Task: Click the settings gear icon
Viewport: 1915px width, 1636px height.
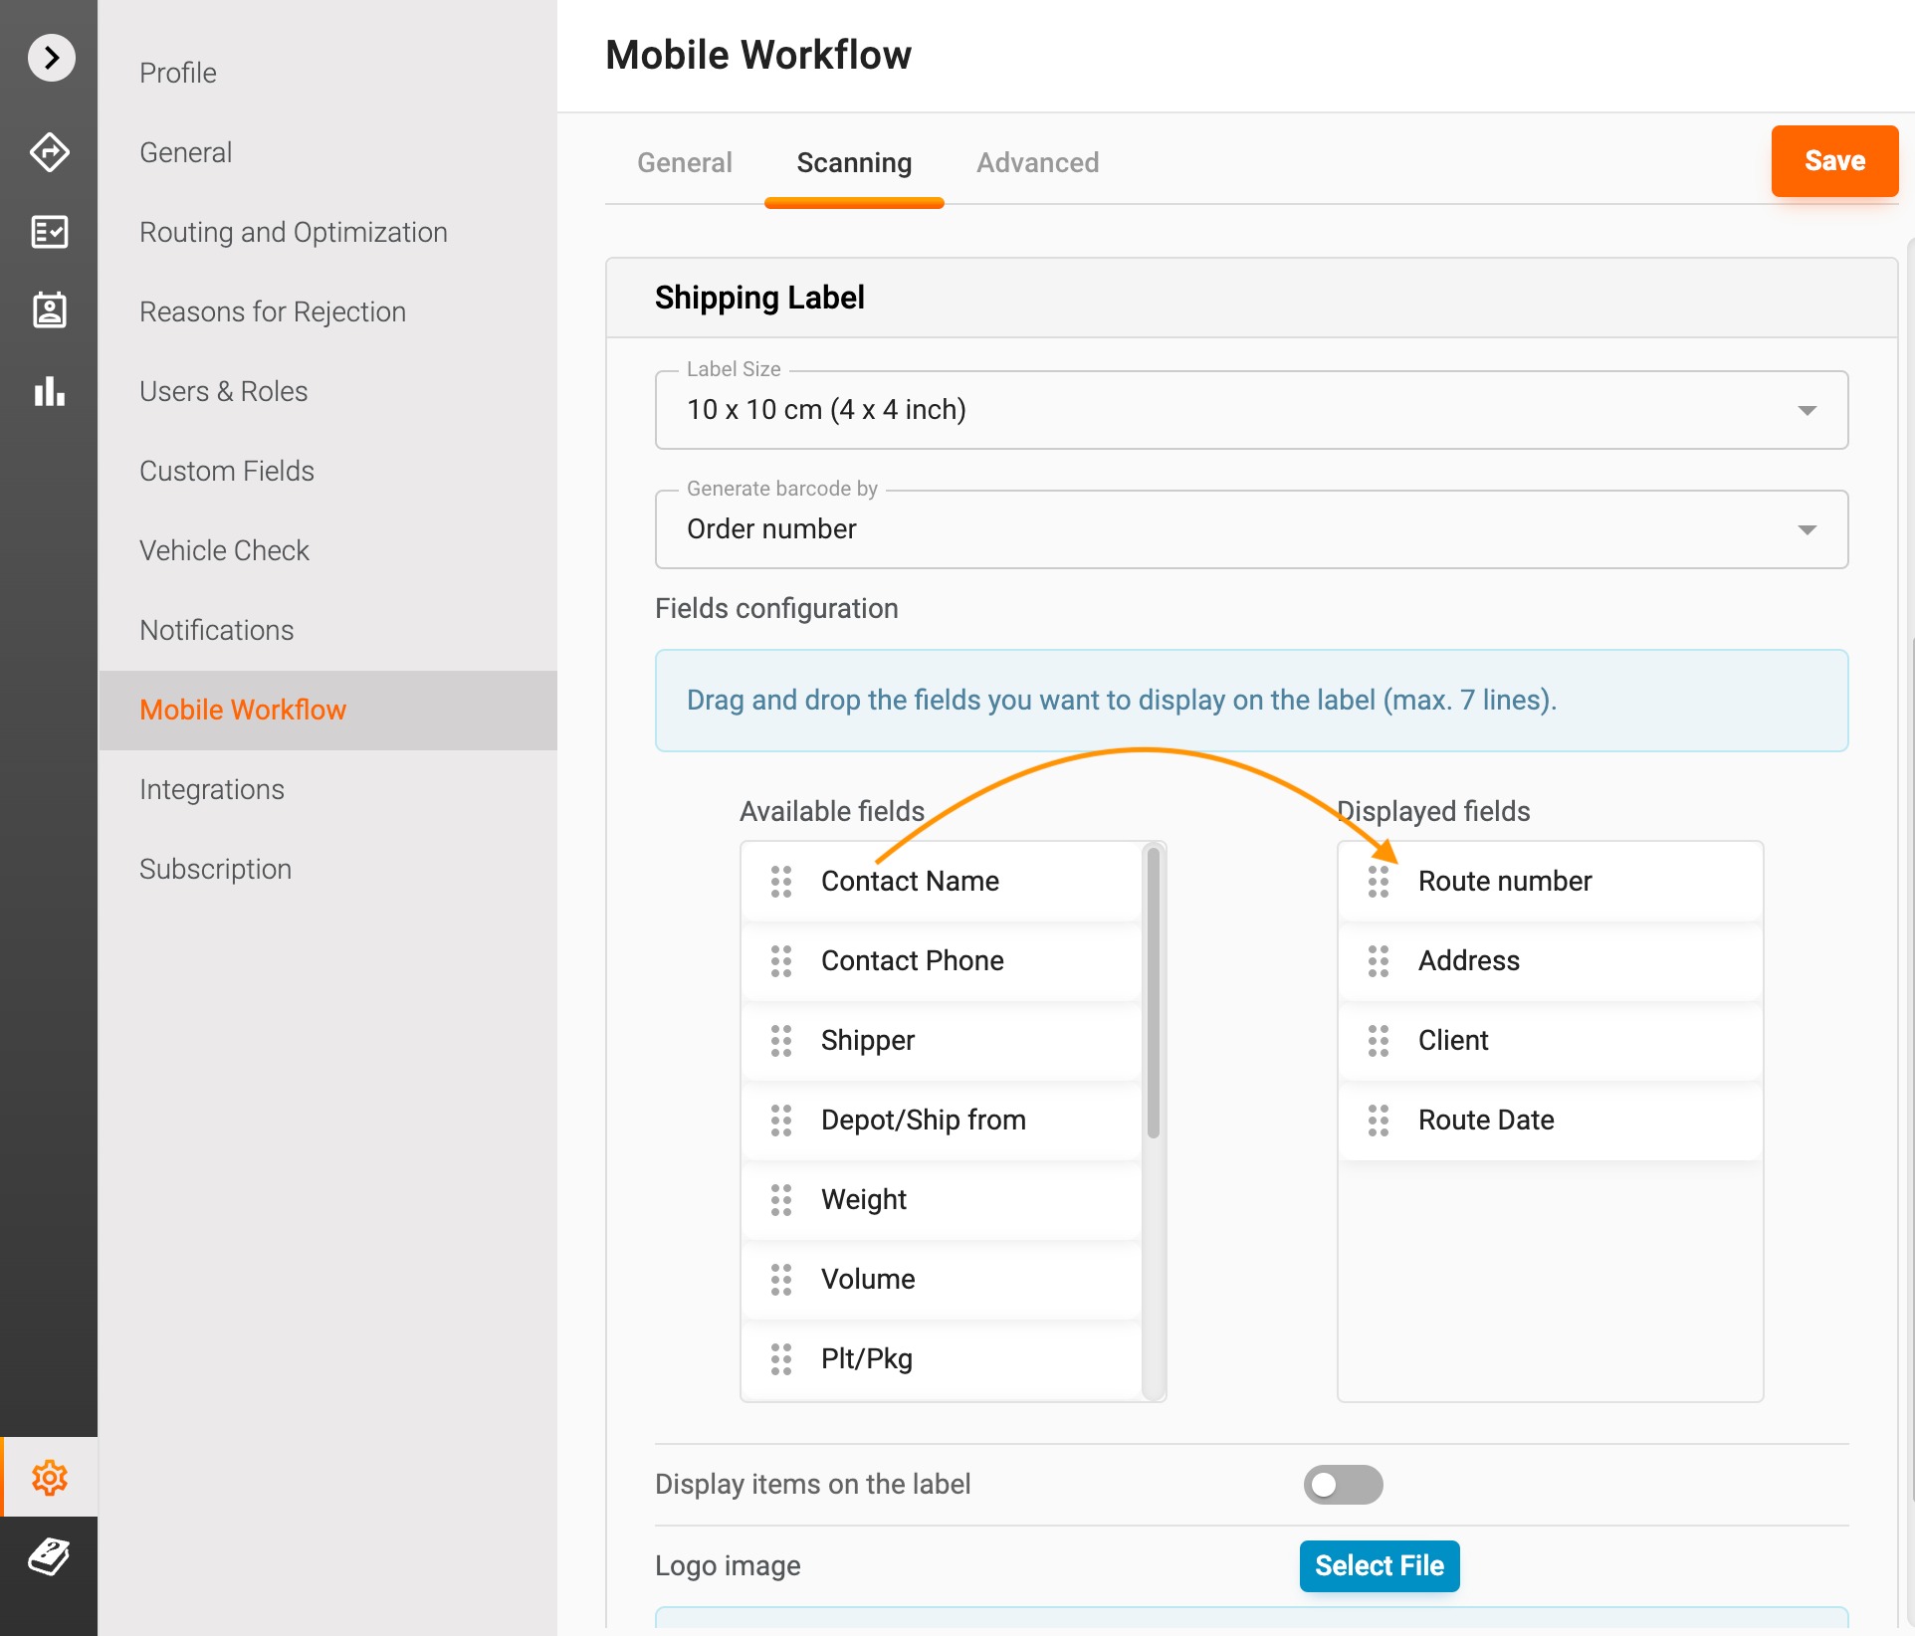Action: (x=49, y=1478)
